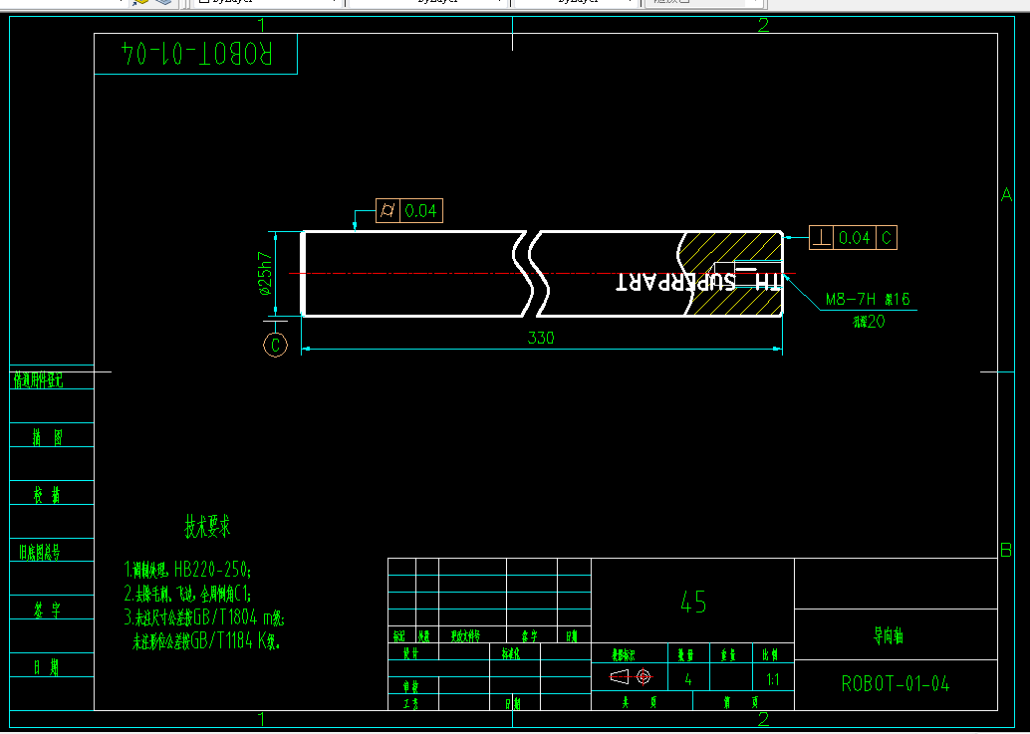Click the 设计 label in the title block
This screenshot has height=734, width=1030.
pyautogui.click(x=410, y=654)
